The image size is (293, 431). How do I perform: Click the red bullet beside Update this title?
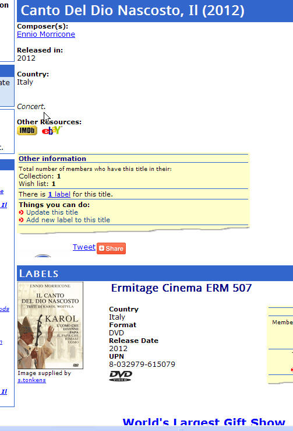[21, 212]
